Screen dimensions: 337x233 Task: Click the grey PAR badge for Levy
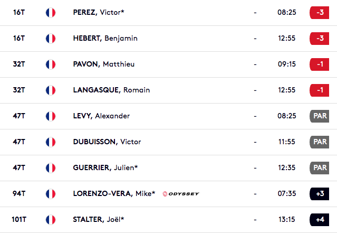pyautogui.click(x=320, y=116)
